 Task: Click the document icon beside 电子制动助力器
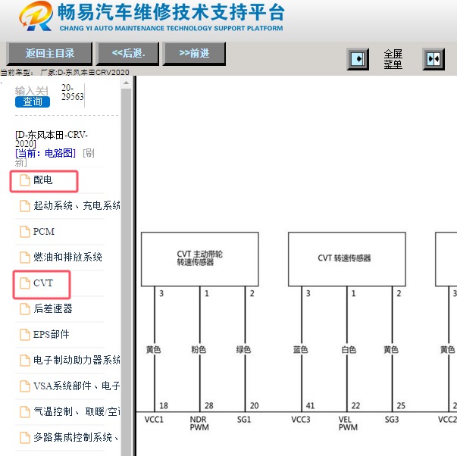coord(25,360)
